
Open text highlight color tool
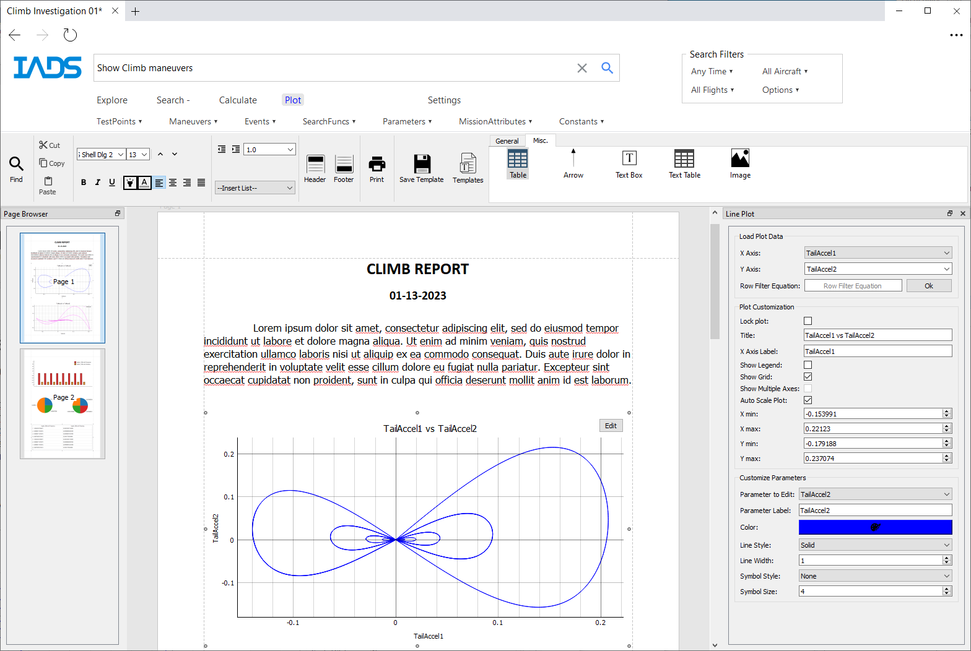coord(130,183)
